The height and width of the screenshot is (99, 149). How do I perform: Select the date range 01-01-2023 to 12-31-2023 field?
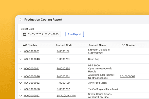click(x=41, y=34)
